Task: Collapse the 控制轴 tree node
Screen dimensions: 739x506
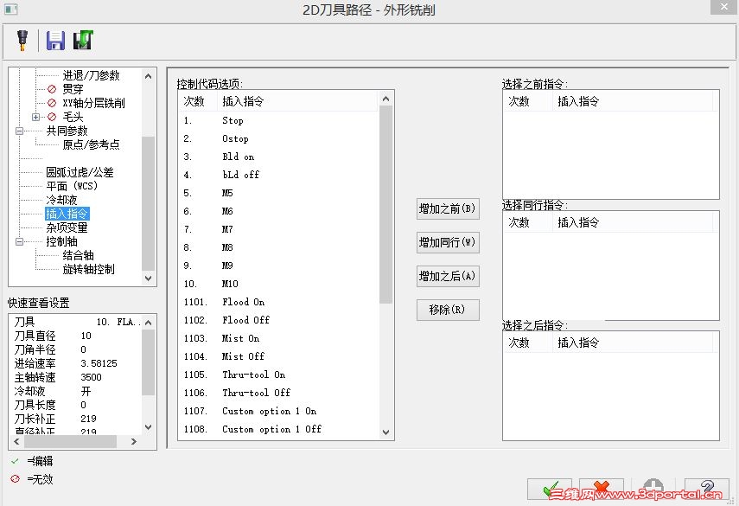Action: coord(19,241)
